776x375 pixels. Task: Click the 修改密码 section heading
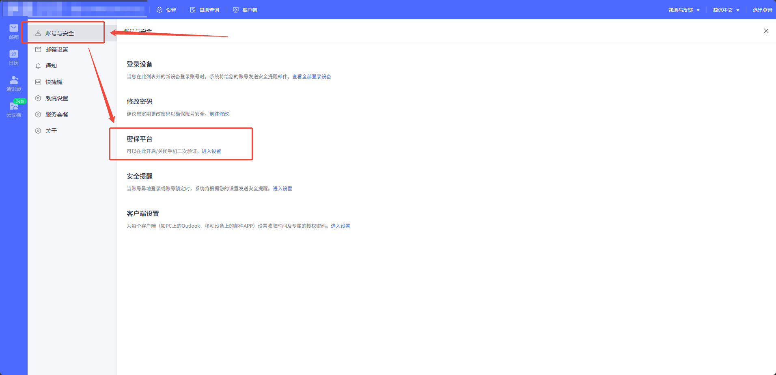pyautogui.click(x=140, y=101)
